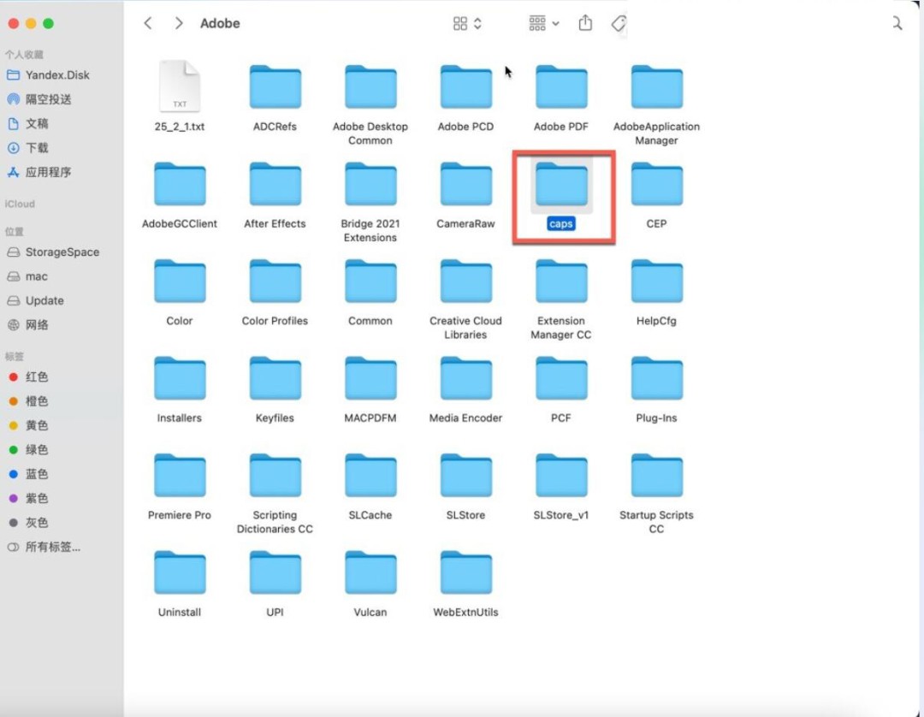Open the Premiere Pro folder

pos(180,477)
